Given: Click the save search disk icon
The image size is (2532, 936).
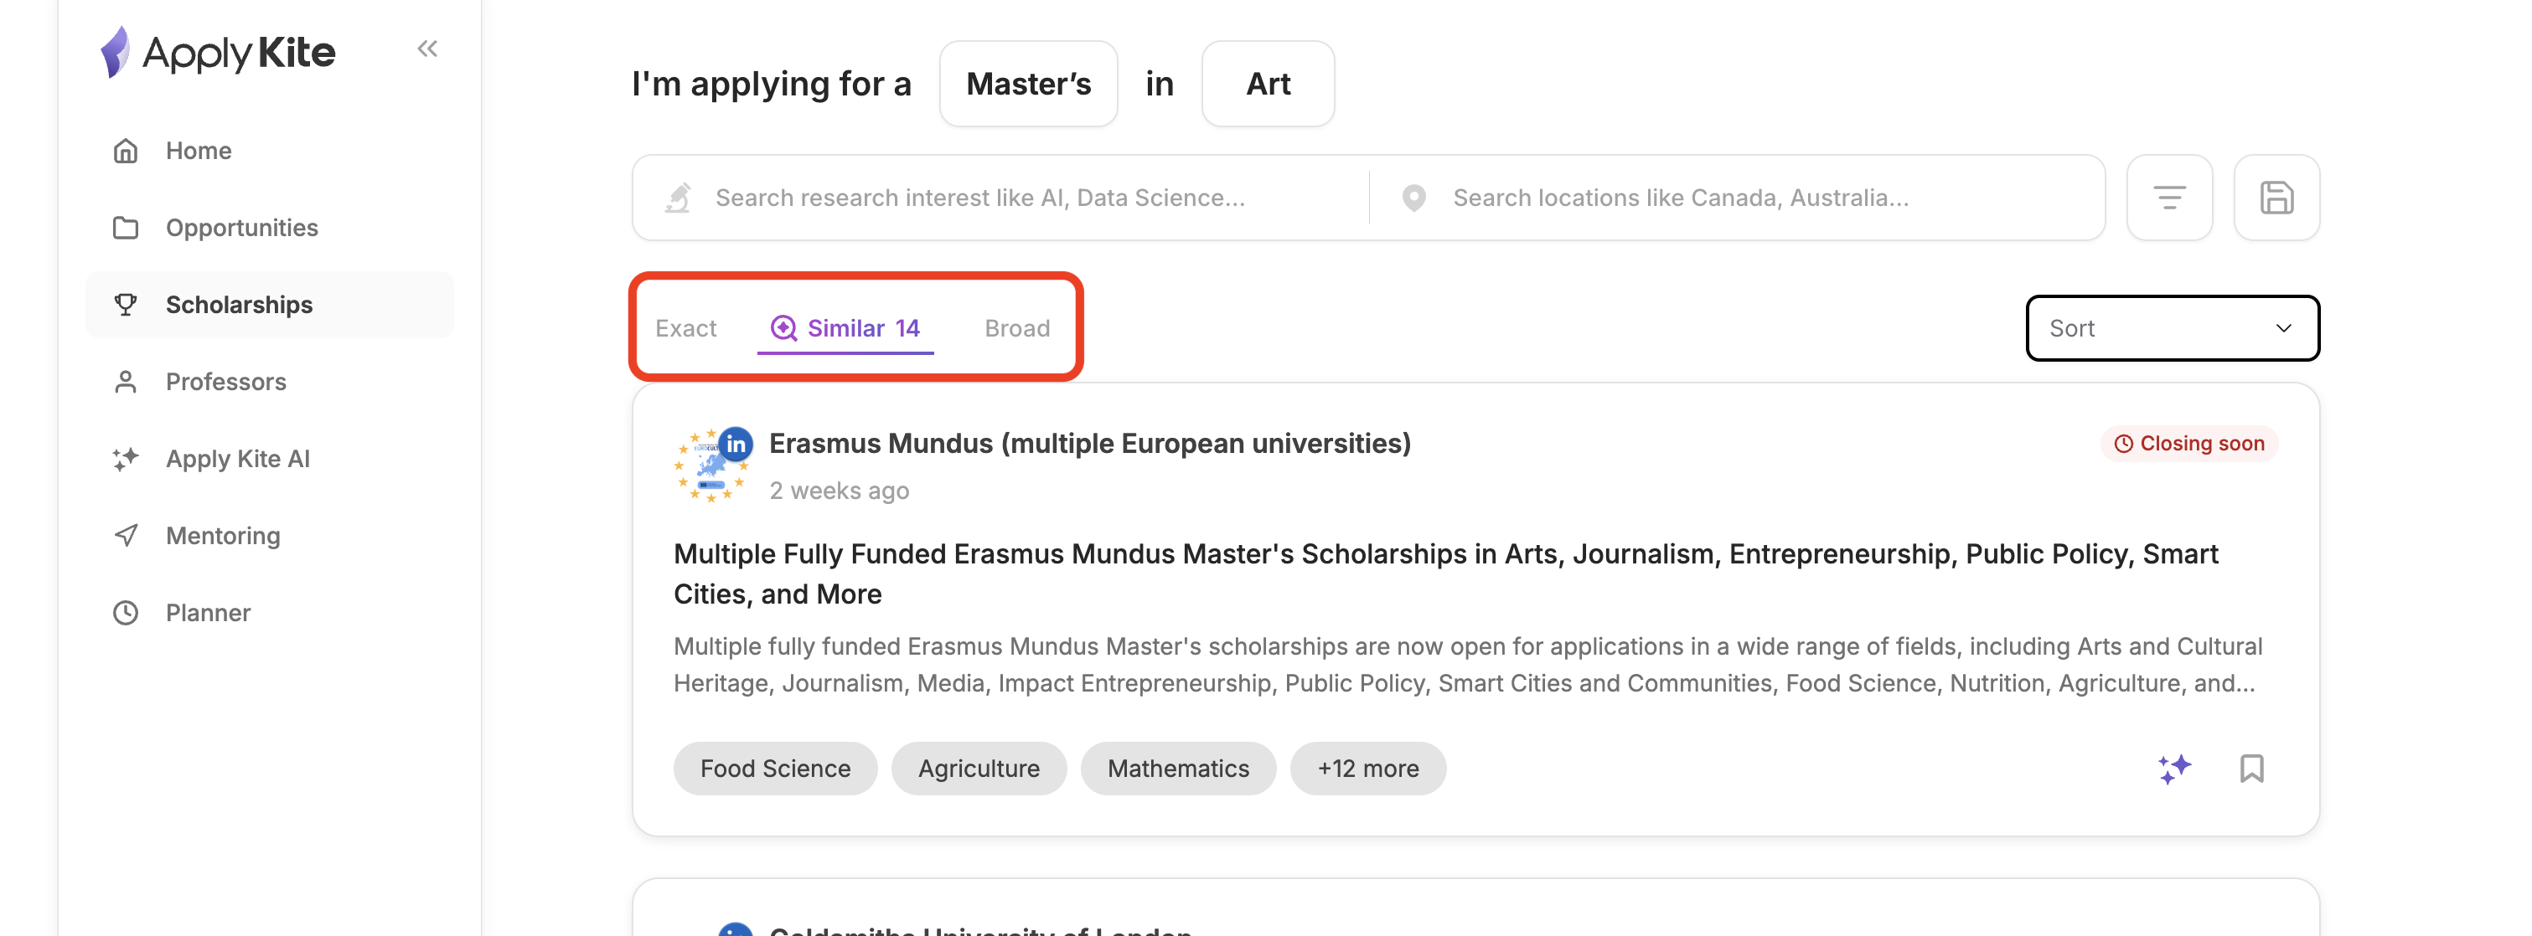Looking at the screenshot, I should coord(2276,198).
